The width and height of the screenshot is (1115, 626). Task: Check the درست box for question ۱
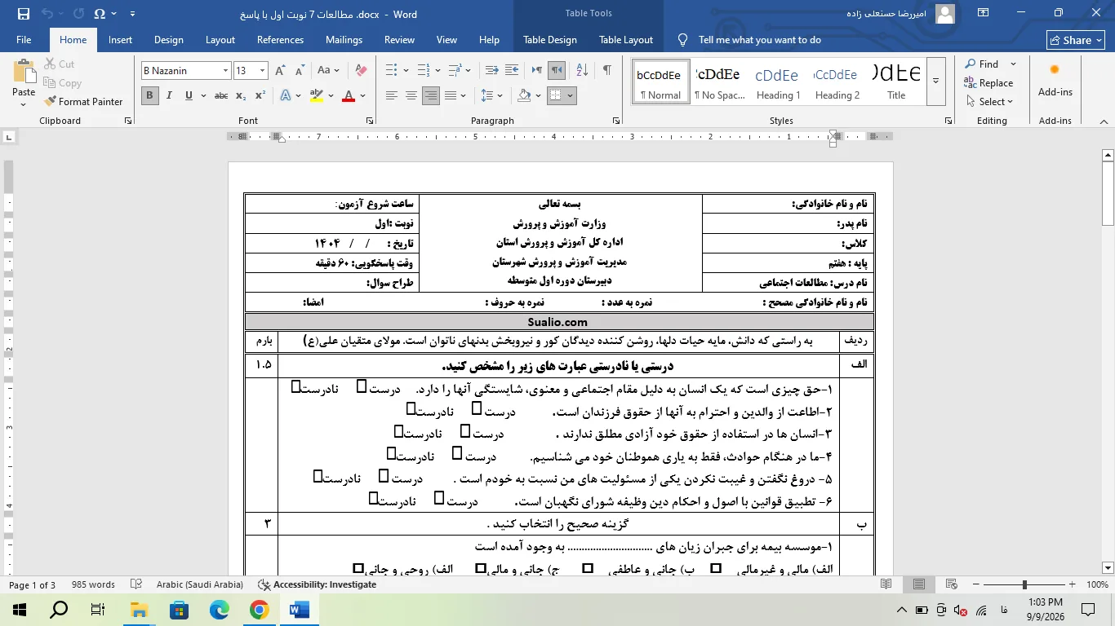click(x=362, y=386)
